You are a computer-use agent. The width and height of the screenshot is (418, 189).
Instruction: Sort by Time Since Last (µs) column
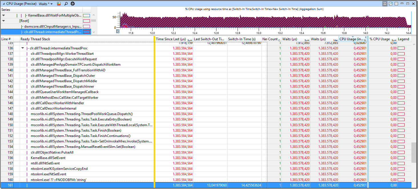(x=174, y=39)
